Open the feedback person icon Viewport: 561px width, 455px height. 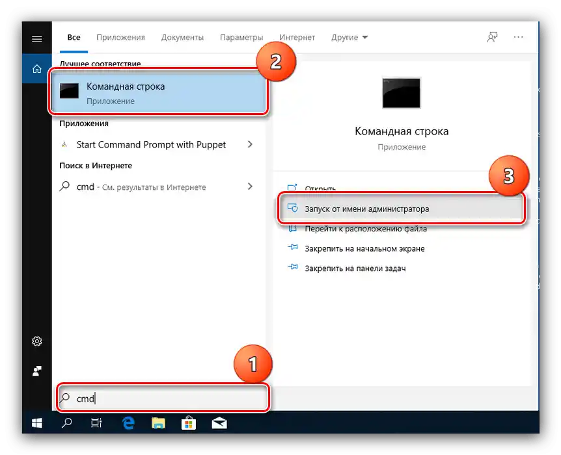point(492,37)
